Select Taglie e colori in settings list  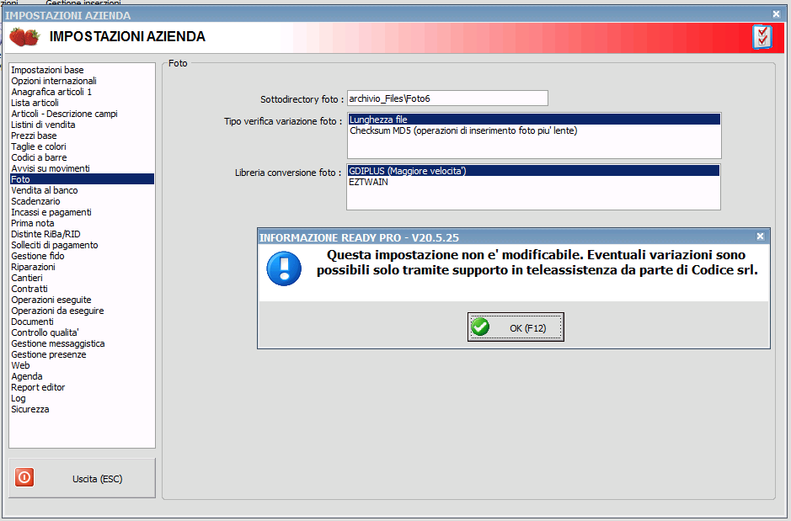83,146
